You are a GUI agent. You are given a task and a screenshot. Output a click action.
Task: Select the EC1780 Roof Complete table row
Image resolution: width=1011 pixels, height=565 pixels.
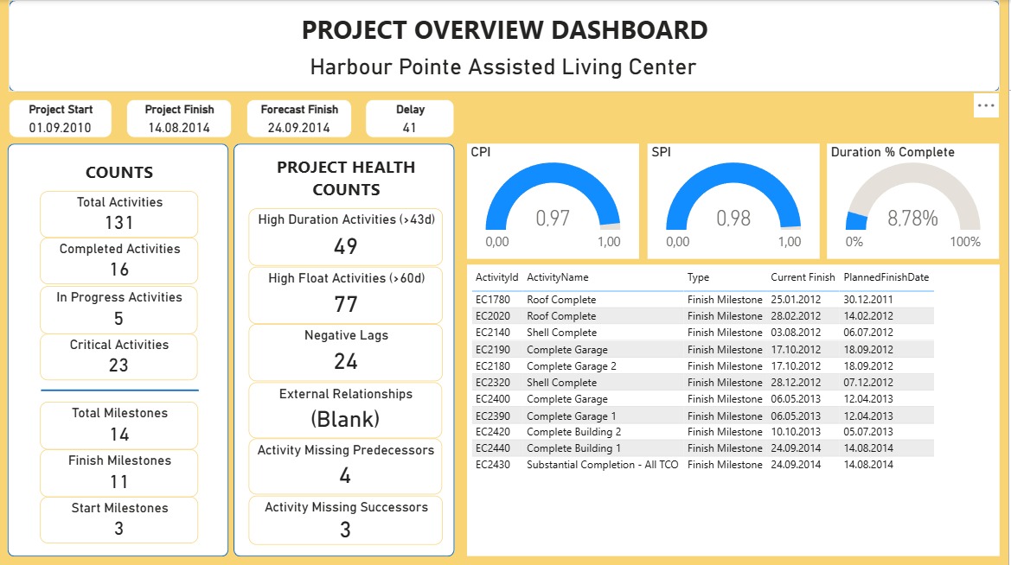point(605,299)
